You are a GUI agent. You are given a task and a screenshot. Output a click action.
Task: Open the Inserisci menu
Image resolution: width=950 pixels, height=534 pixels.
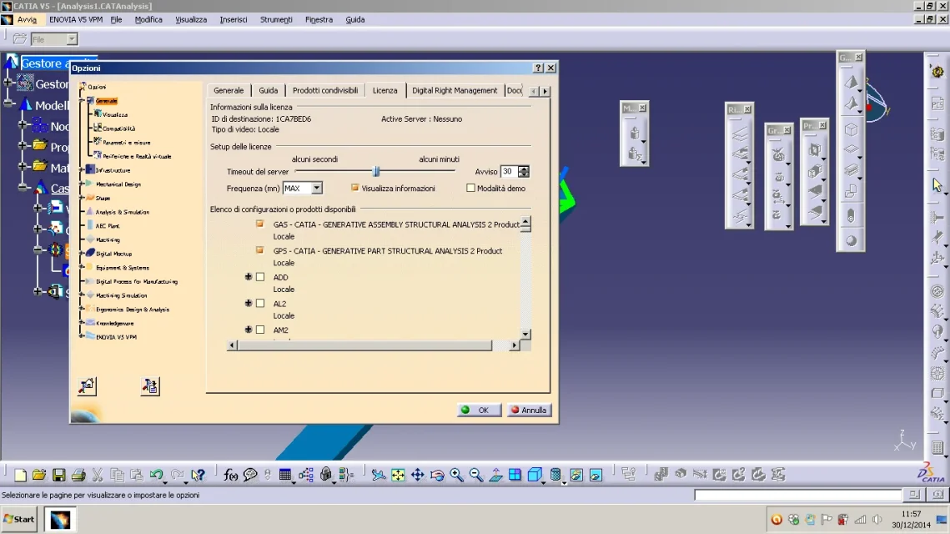(234, 19)
